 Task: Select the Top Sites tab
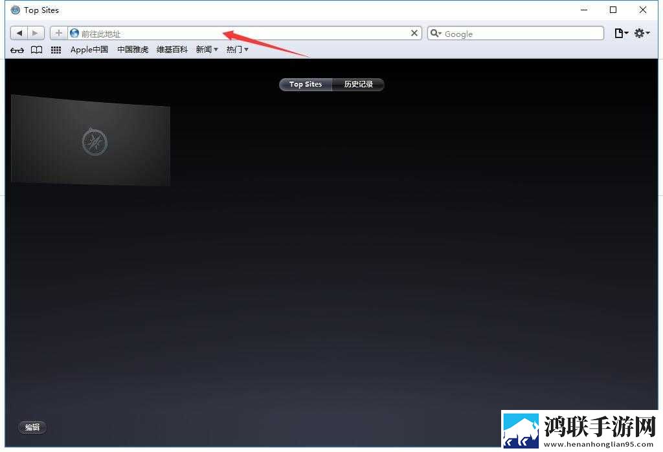click(x=306, y=84)
